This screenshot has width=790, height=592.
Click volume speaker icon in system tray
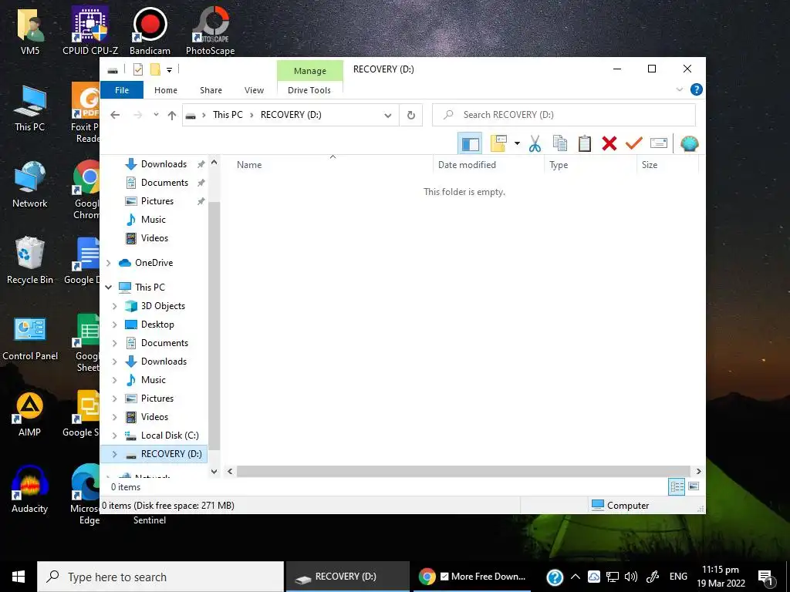coord(630,577)
